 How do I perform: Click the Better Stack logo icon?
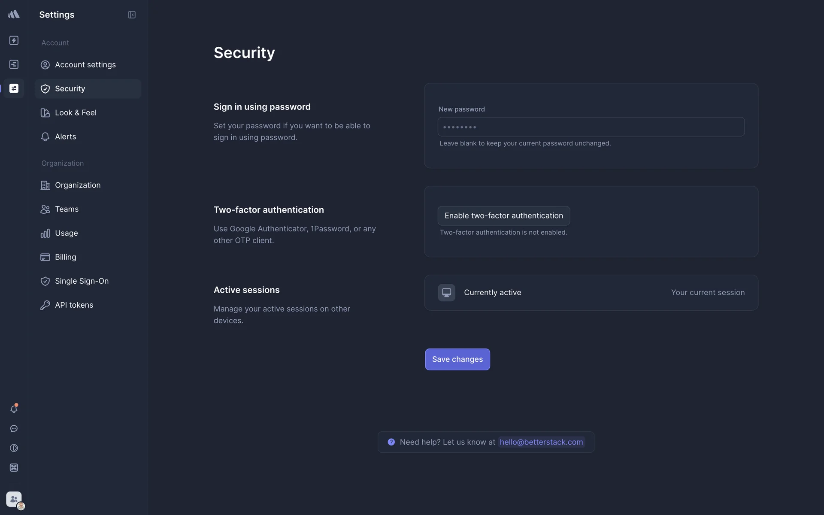point(14,14)
